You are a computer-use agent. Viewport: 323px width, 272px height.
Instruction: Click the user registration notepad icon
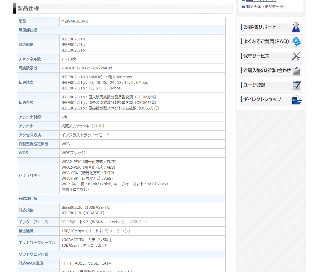(x=297, y=85)
